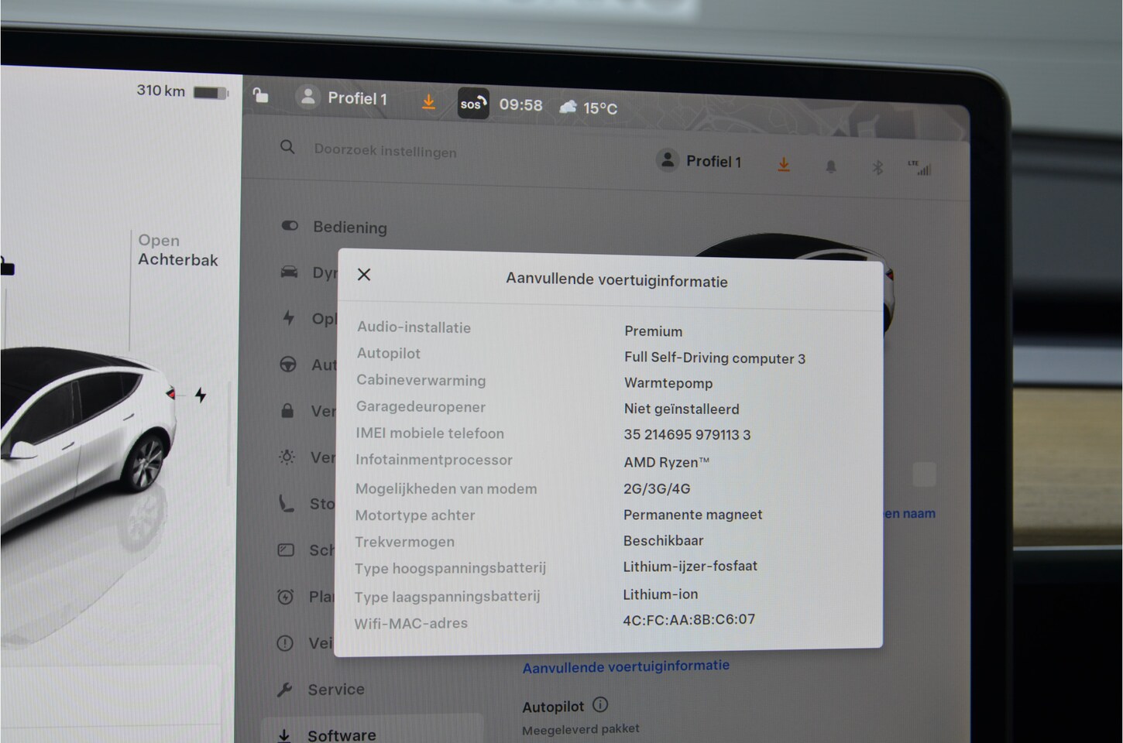Image resolution: width=1123 pixels, height=743 pixels.
Task: Select Software in the settings sidebar
Action: 342,734
